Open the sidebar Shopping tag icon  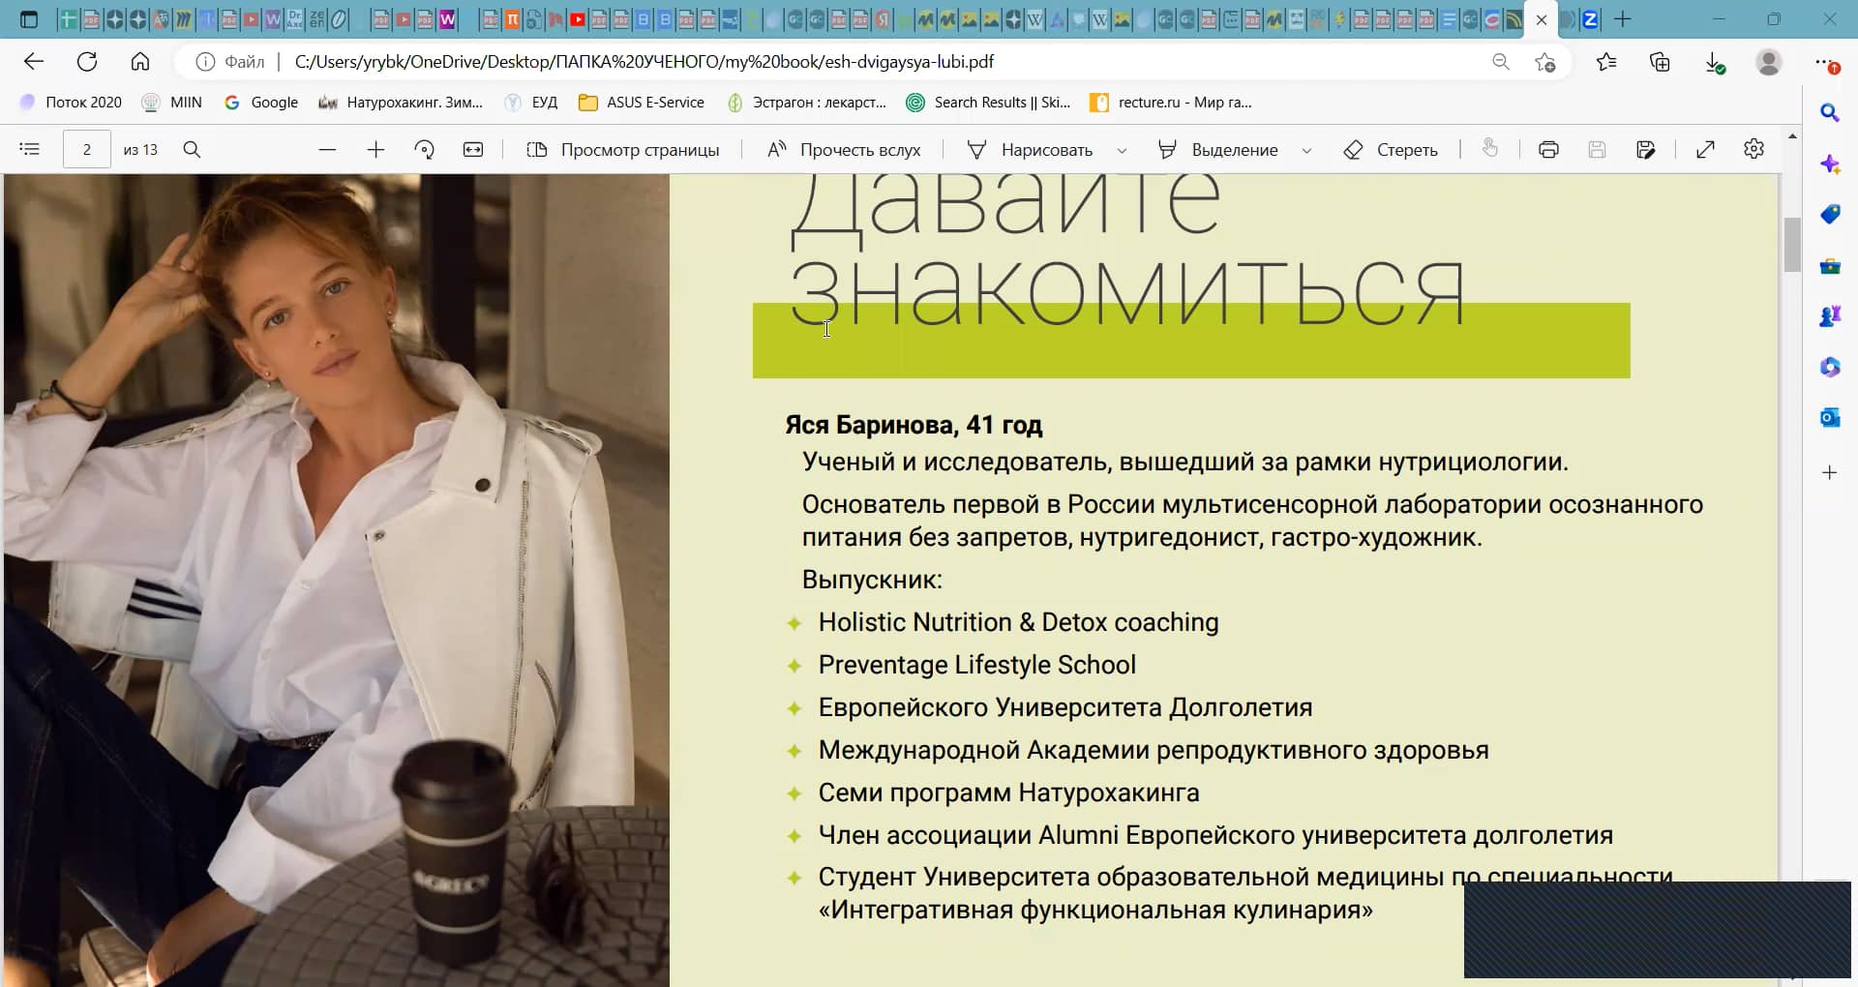(1829, 214)
